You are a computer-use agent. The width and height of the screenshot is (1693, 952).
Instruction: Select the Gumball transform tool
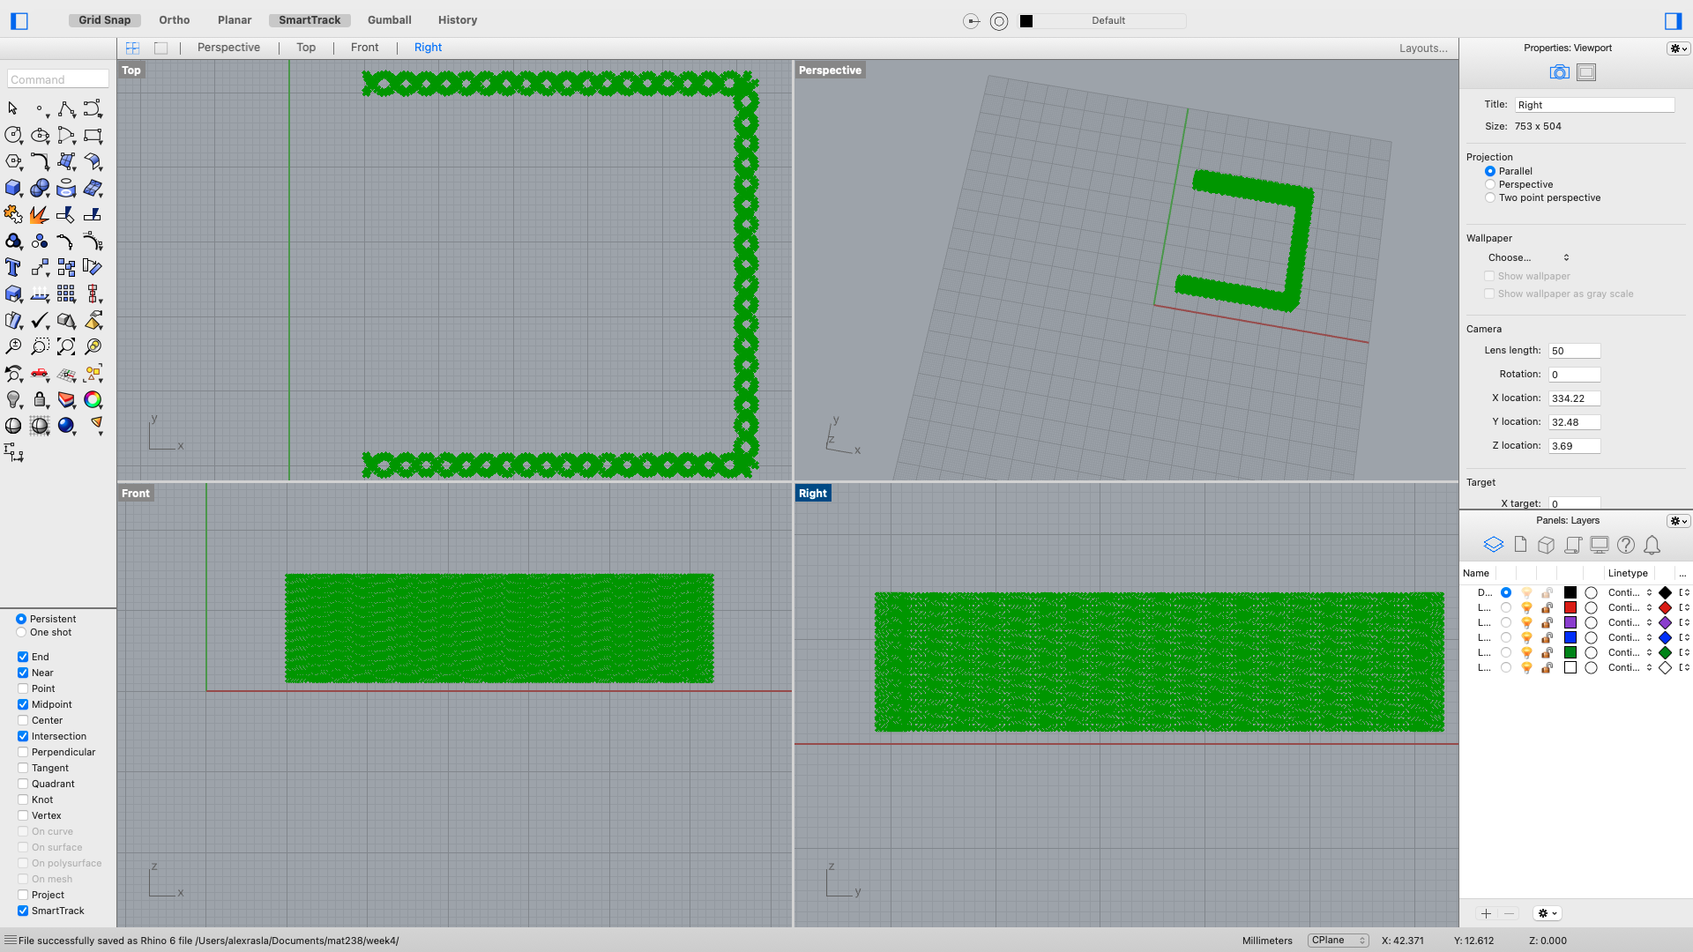coord(388,19)
